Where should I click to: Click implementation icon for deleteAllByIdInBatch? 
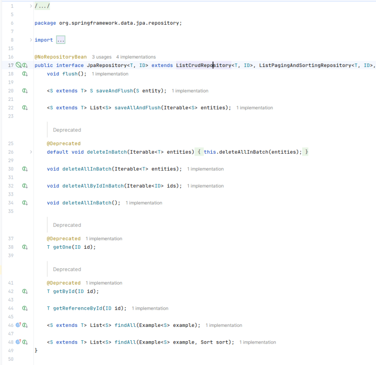(x=25, y=185)
